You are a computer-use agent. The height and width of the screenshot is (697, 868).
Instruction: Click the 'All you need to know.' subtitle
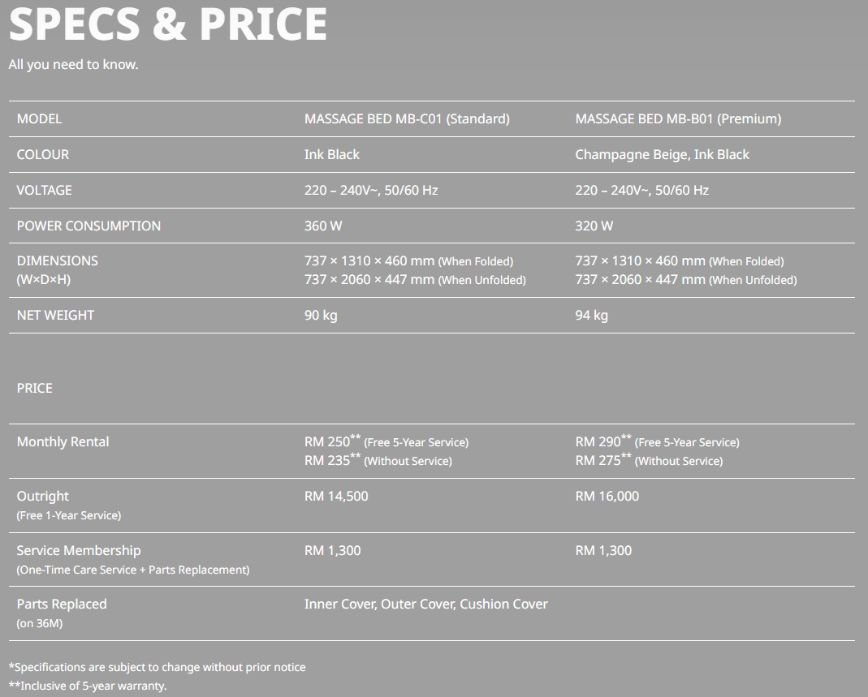[73, 65]
